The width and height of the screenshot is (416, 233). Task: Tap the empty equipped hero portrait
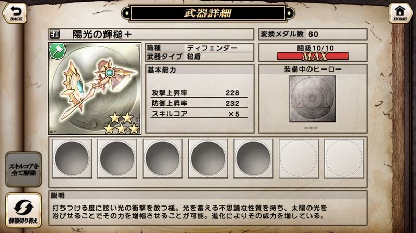pyautogui.click(x=313, y=99)
